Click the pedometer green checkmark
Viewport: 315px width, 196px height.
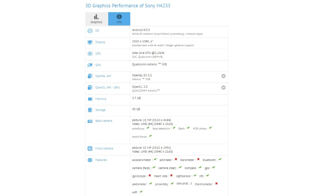[150, 183]
